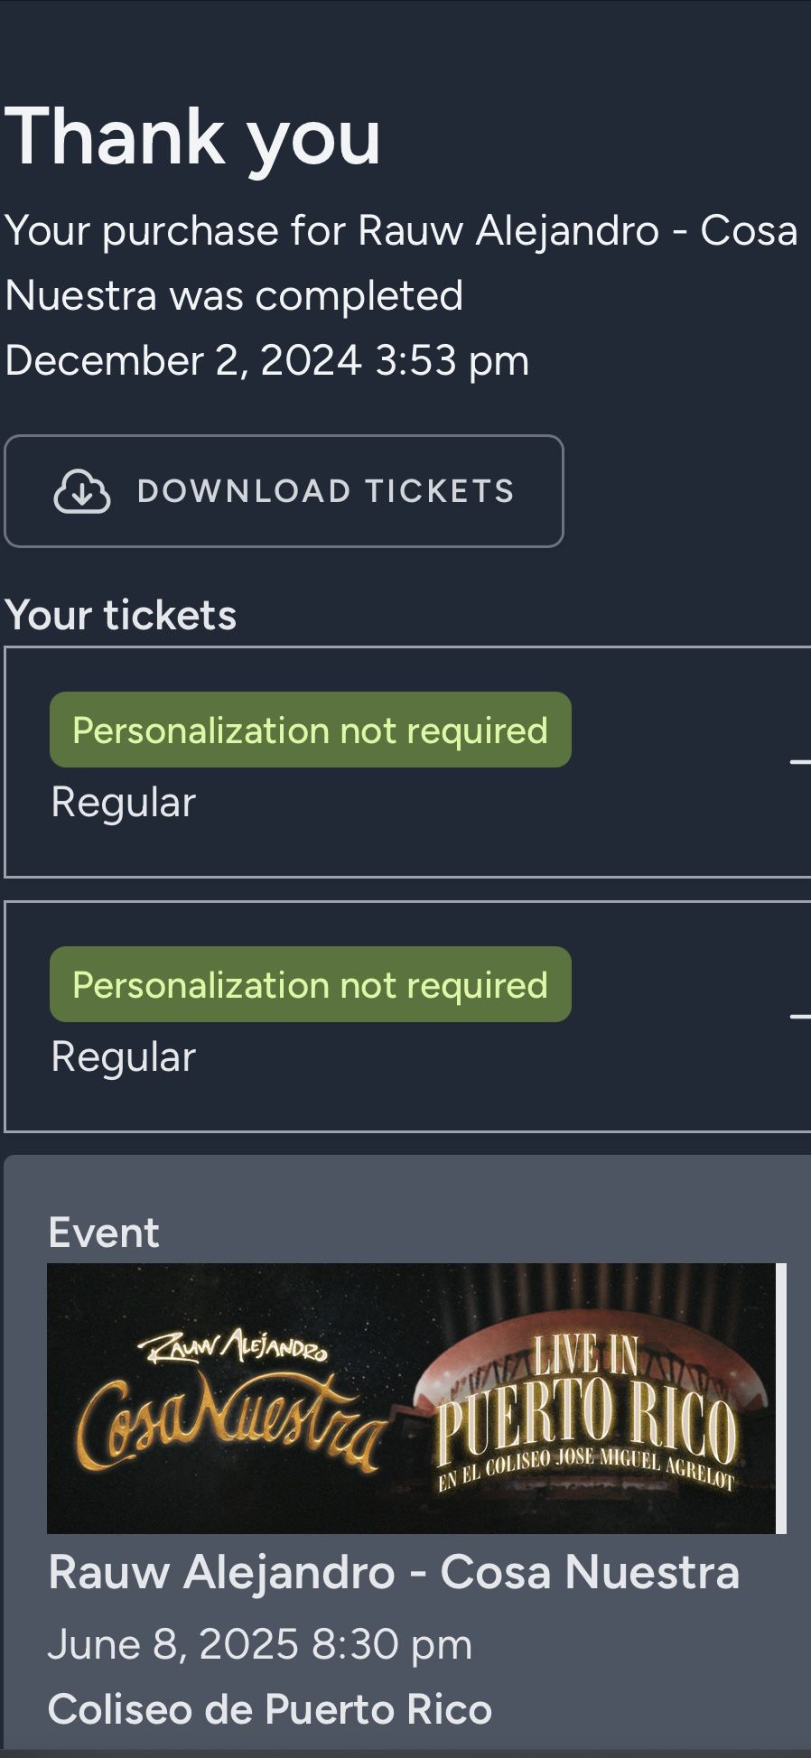Screen dimensions: 811x1758
Task: Expand the first Regular ticket's dash icon
Action: pos(800,762)
